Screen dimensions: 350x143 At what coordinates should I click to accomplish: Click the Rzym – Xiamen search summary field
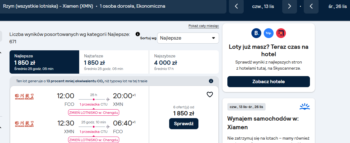pyautogui.click(x=113, y=6)
